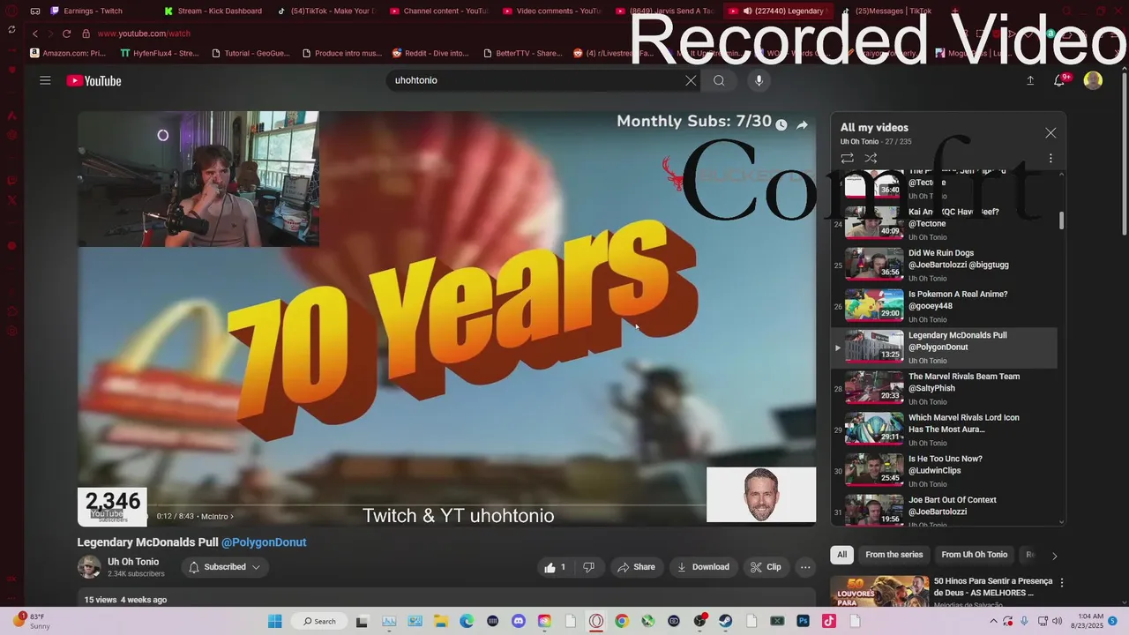Play Did We Ruin Dogs from the playlist
The height and width of the screenshot is (635, 1129).
pyautogui.click(x=944, y=265)
